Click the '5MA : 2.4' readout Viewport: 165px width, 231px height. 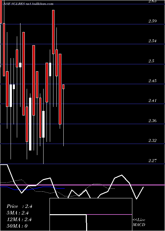[x=18, y=213]
